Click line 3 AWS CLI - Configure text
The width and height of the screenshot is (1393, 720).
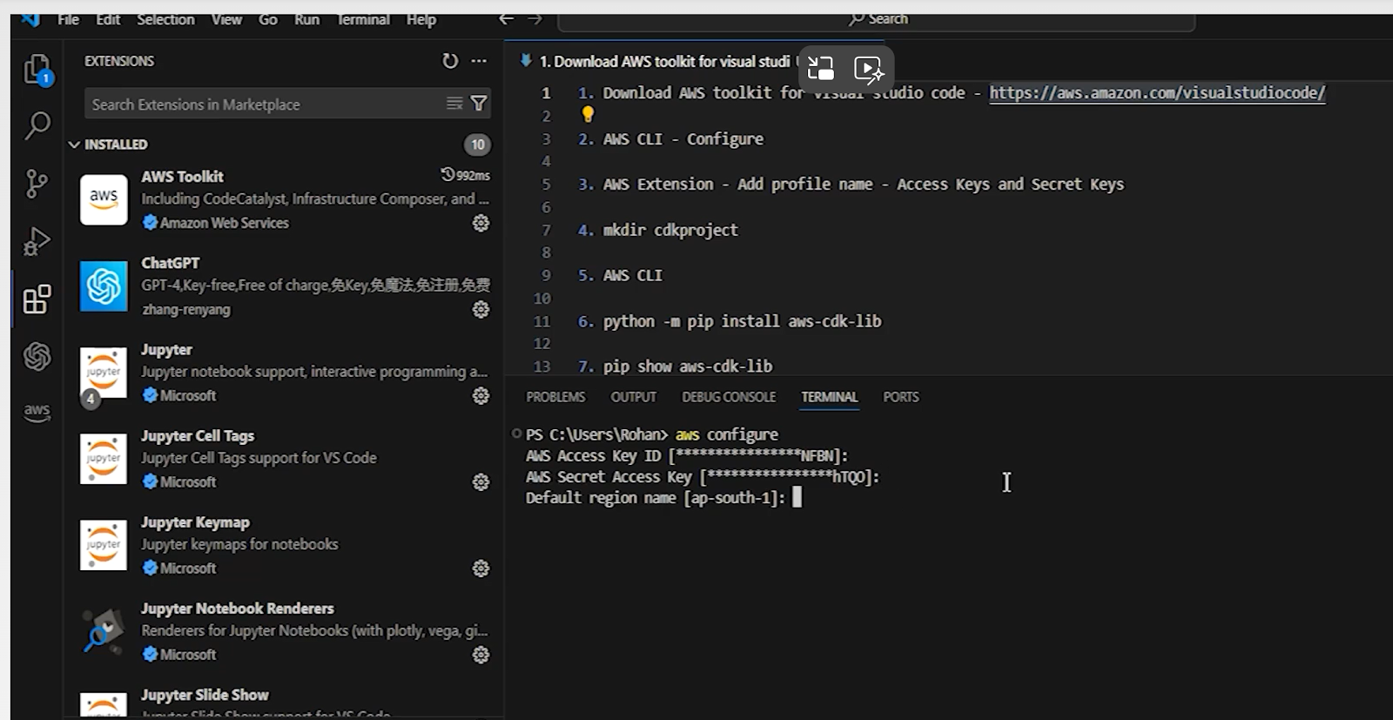[x=683, y=139]
